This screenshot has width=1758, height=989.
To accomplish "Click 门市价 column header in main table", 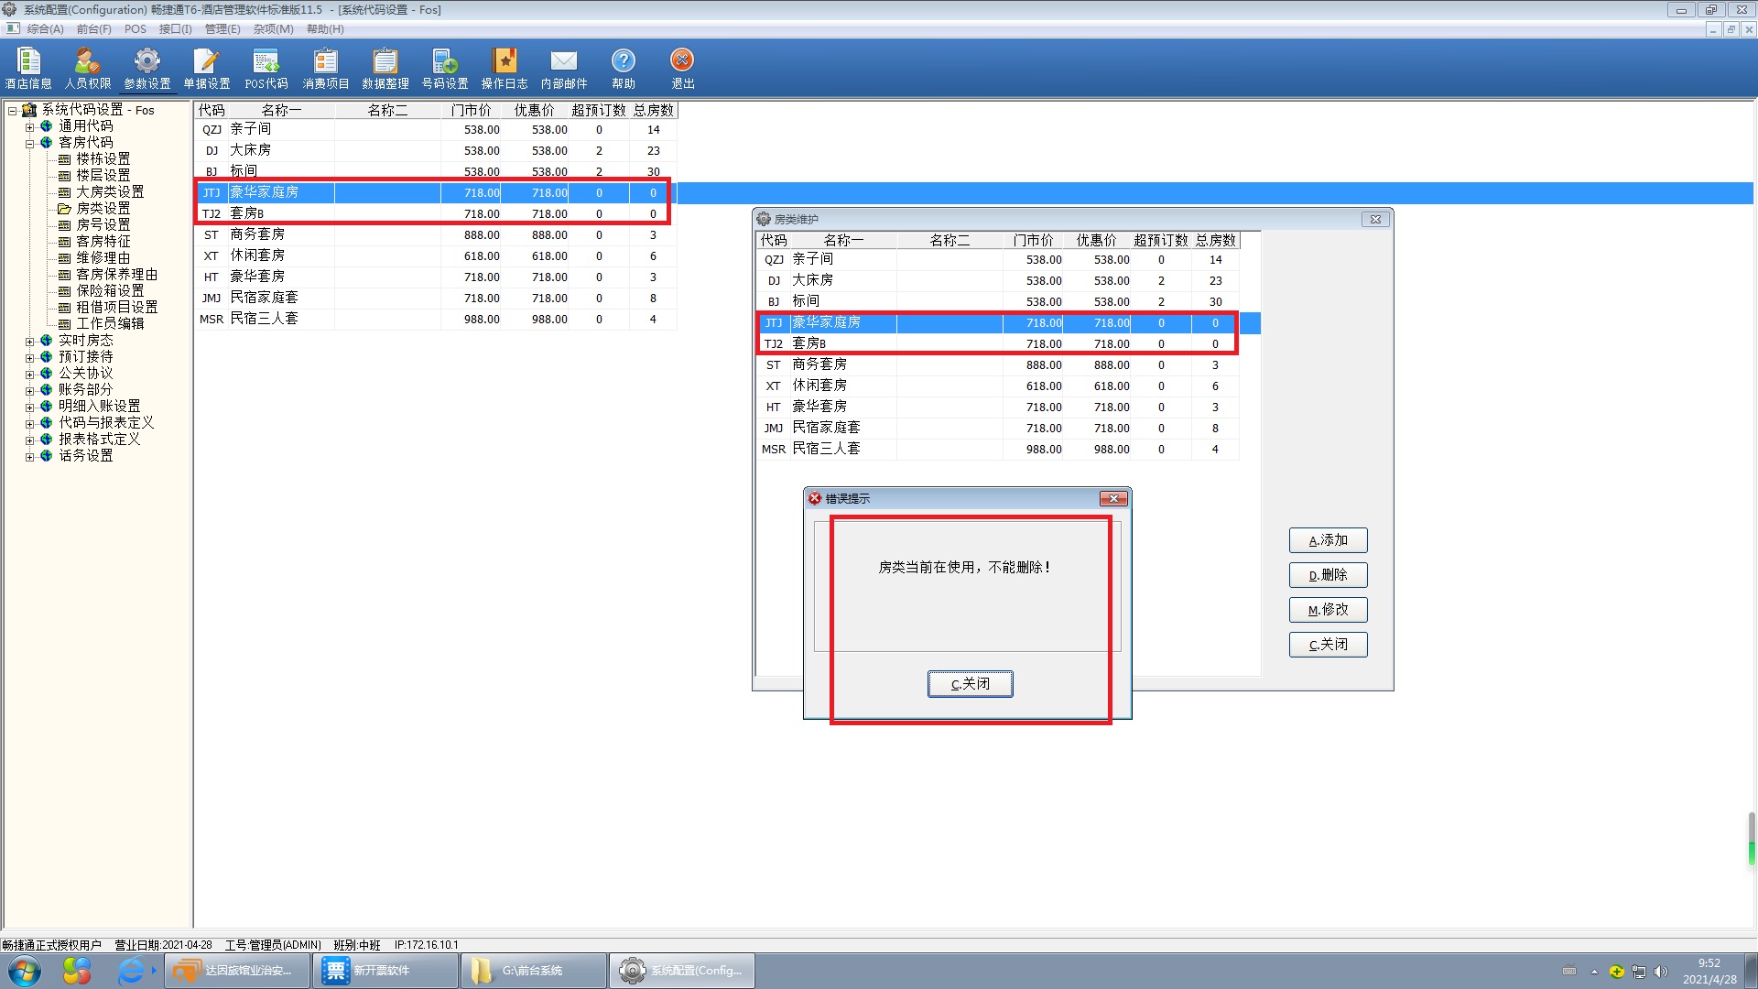I will [x=472, y=111].
